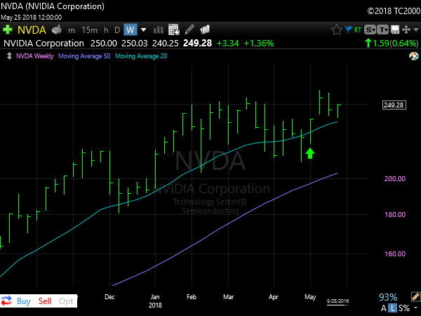
Task: Select arithmetic scale A option
Action: click(383, 308)
